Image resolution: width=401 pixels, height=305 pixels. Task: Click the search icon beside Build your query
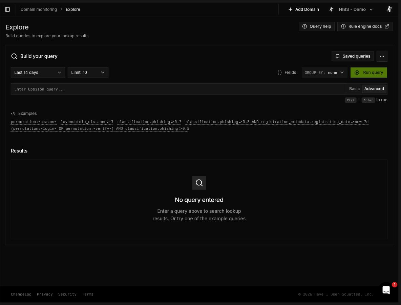point(14,56)
